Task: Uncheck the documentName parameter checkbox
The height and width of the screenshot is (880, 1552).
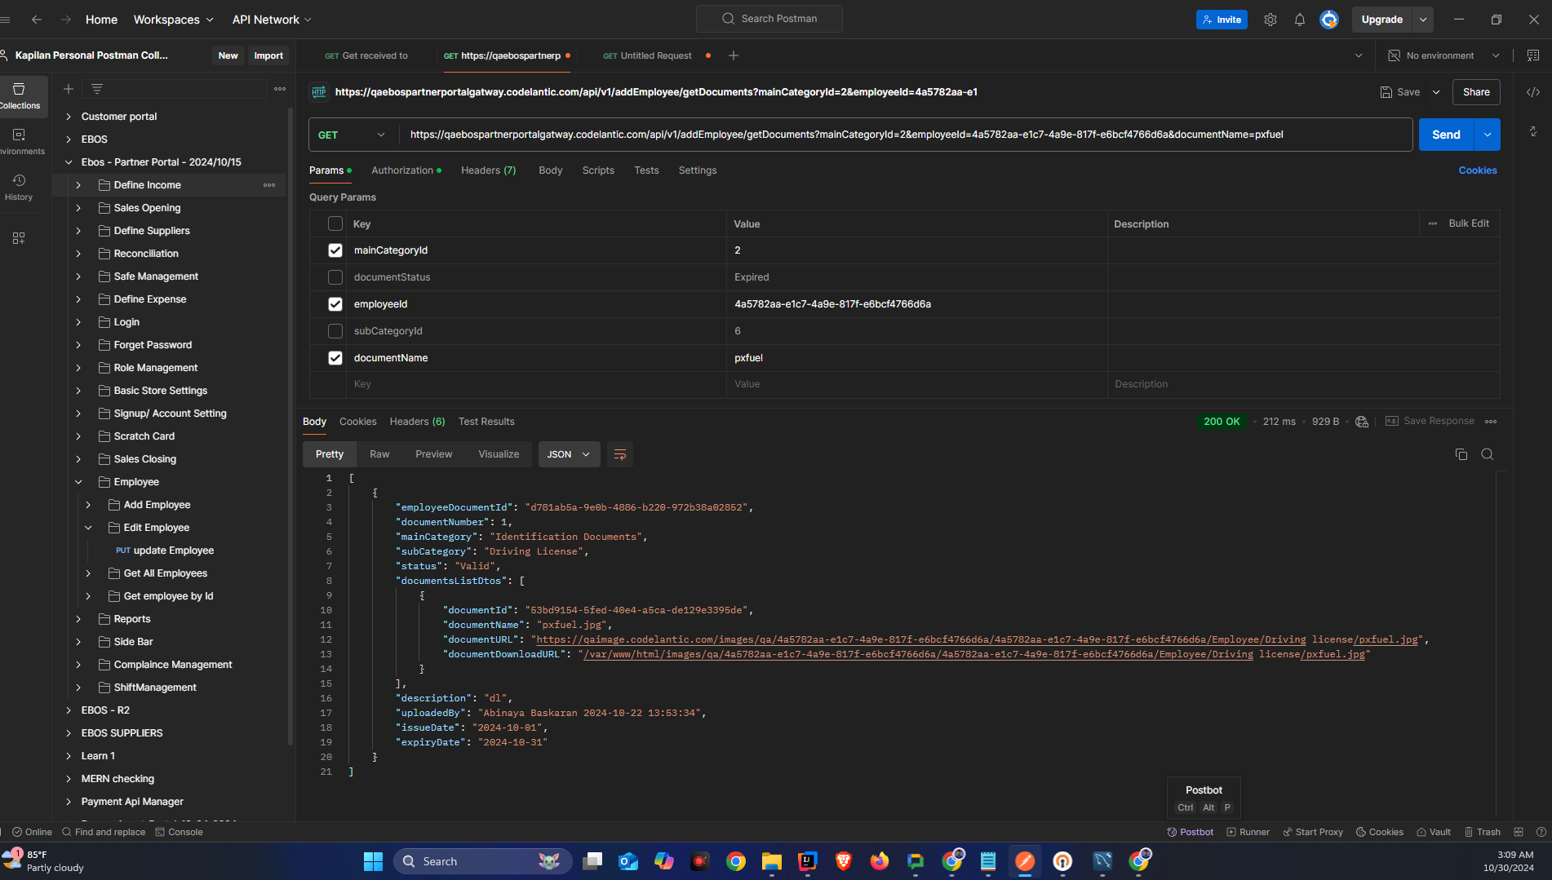Action: point(335,358)
